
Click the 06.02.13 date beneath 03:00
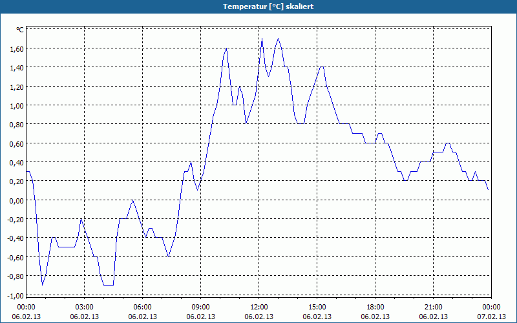click(85, 317)
